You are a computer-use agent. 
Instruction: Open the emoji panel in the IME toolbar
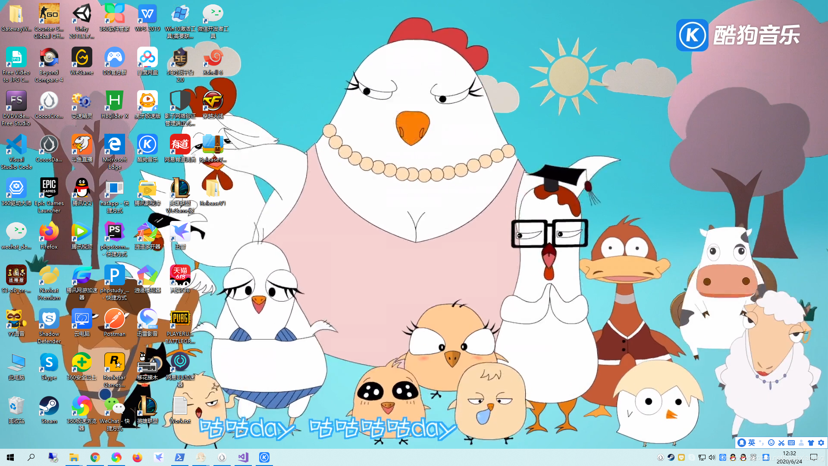click(772, 443)
